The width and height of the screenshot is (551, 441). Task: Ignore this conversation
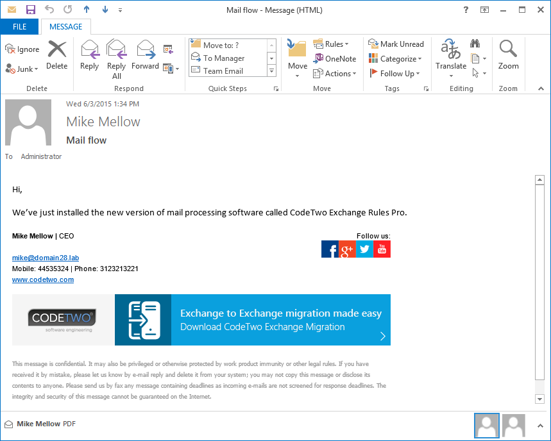pos(22,49)
